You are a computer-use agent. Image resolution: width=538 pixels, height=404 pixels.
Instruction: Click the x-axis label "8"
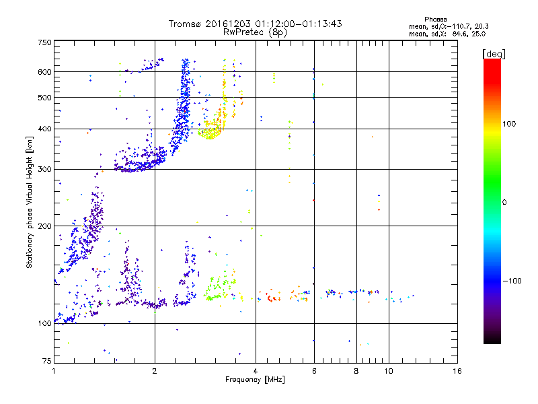[356, 371]
